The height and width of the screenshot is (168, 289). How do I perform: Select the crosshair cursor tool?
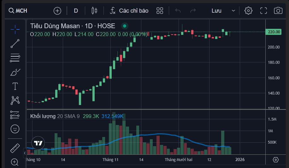pyautogui.click(x=15, y=29)
